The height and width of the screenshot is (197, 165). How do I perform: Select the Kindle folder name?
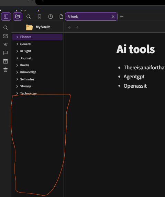(25, 65)
